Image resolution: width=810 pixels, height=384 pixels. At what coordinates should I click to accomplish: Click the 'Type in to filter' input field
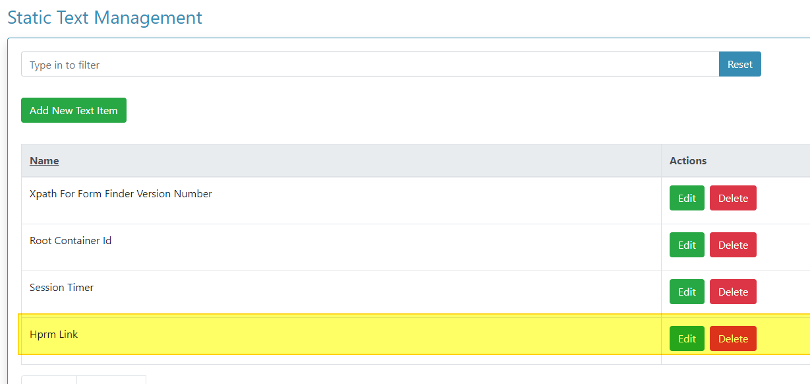(370, 65)
